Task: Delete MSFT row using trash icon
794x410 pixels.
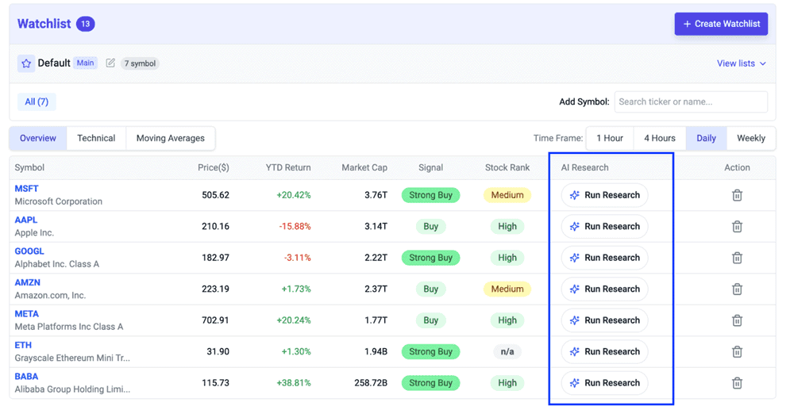Action: [737, 195]
